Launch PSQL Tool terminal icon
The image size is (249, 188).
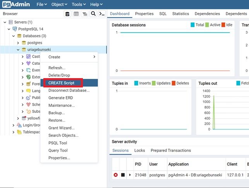[x=102, y=14]
